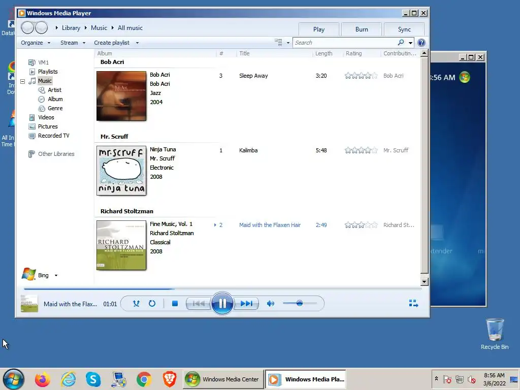Open the Create playlist dropdown arrow
Viewport: 520px width, 390px height.
point(137,43)
